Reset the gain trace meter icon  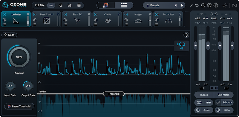tap(186, 35)
